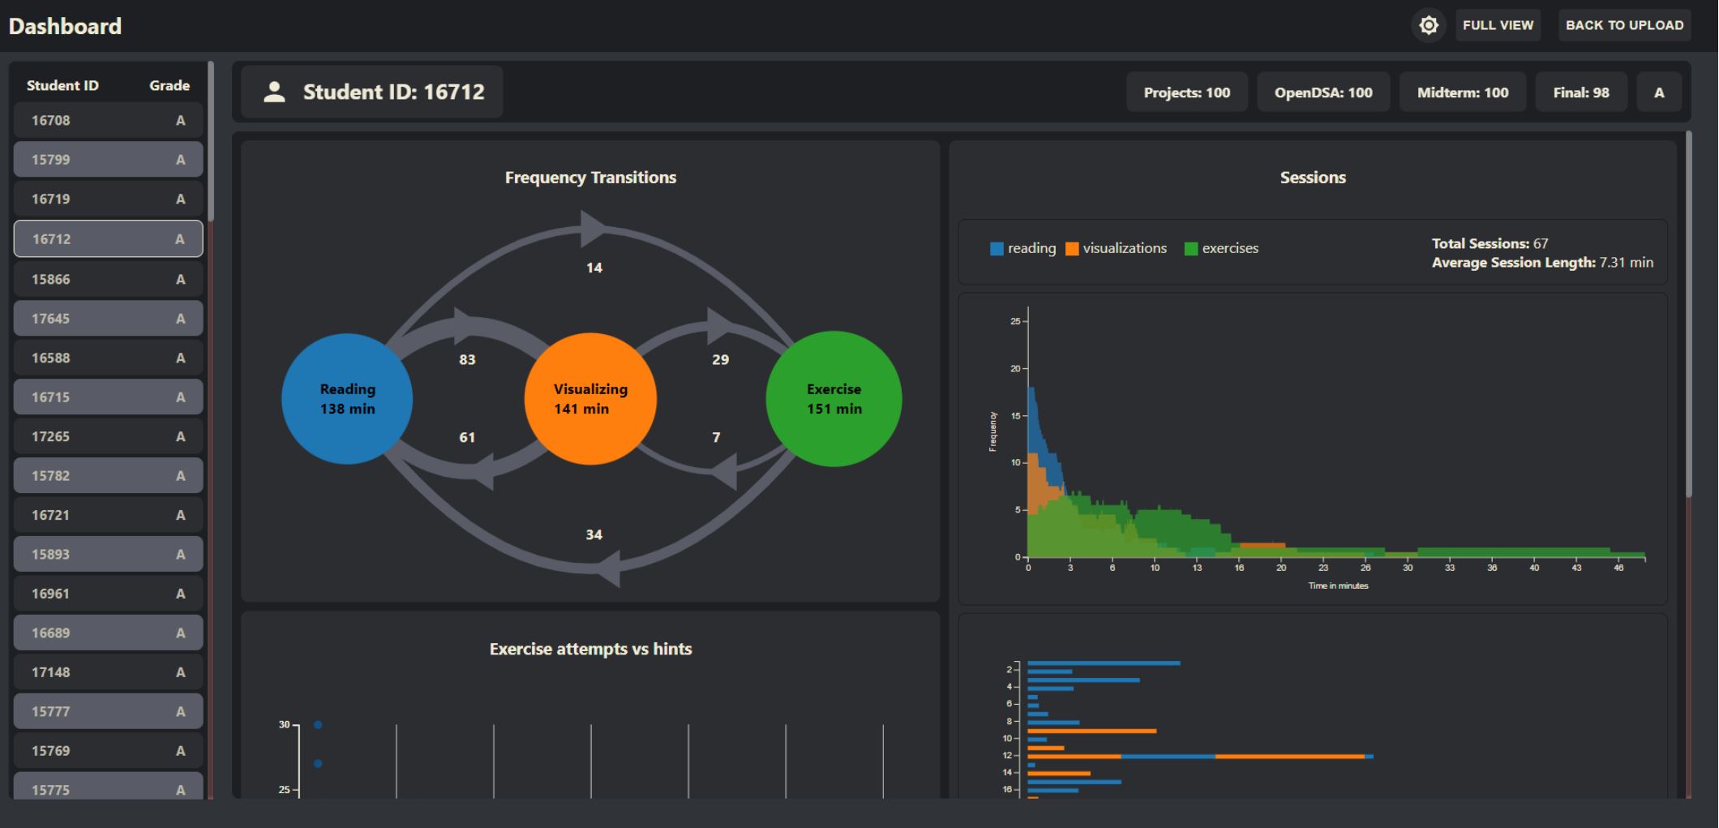Select student 15777 in list
The height and width of the screenshot is (828, 1719).
click(x=108, y=712)
